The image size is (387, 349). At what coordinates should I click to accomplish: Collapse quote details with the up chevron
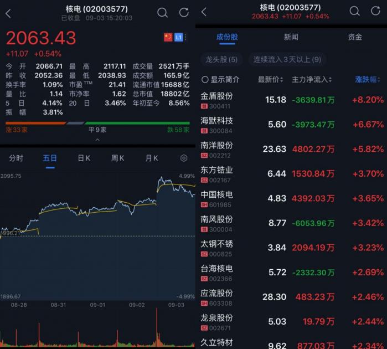[x=97, y=140]
